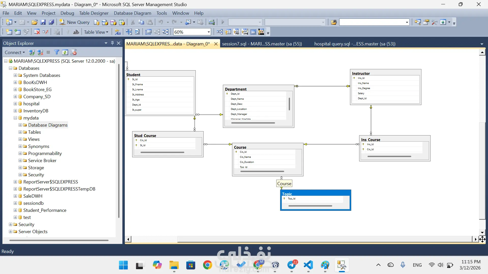Click the Open File folder icon
The width and height of the screenshot is (488, 274).
coord(35,22)
